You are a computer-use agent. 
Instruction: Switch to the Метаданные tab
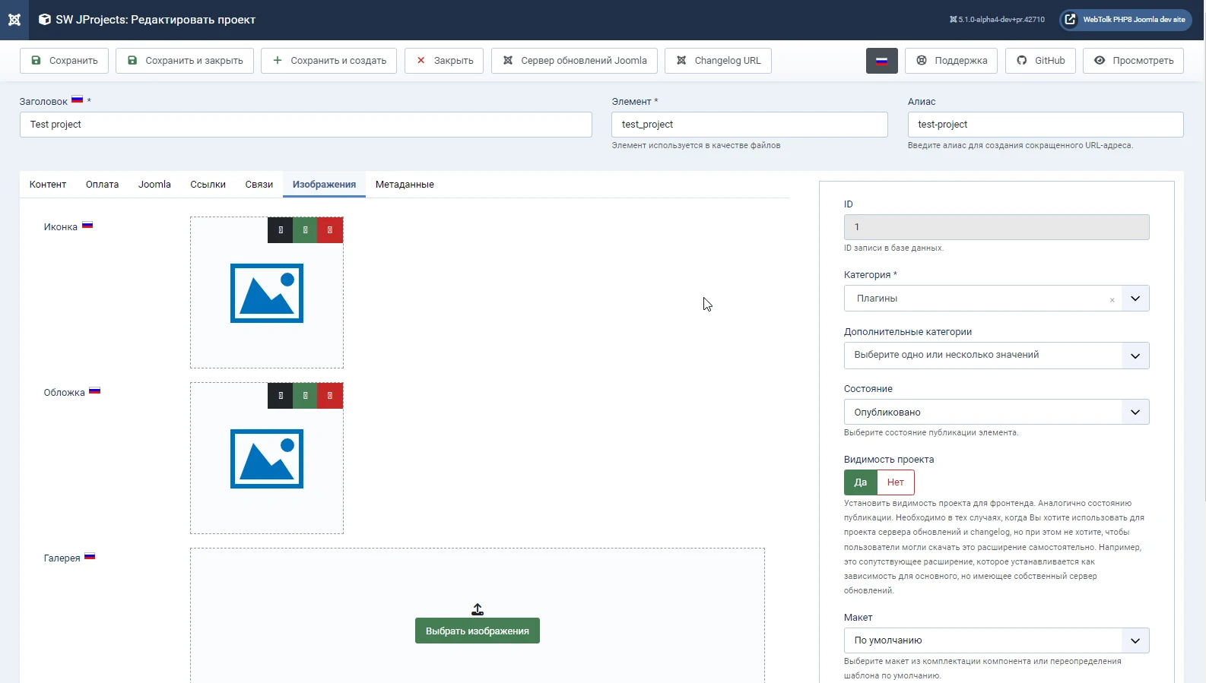click(405, 185)
